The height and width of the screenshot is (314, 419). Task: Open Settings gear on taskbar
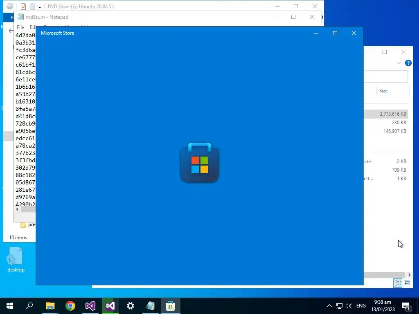[131, 306]
